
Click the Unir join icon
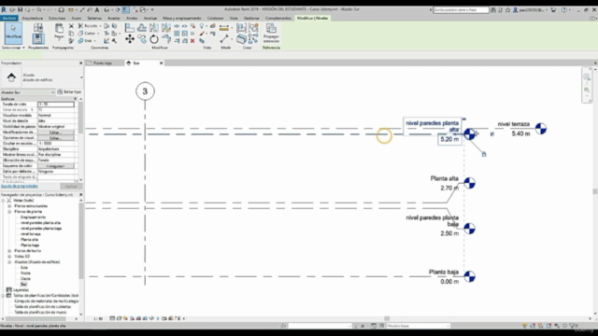[x=80, y=41]
